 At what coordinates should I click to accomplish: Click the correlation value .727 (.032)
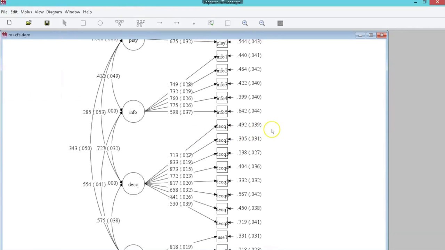tap(108, 148)
